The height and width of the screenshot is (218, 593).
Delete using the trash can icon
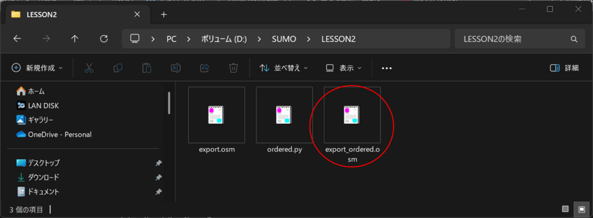[x=234, y=68]
